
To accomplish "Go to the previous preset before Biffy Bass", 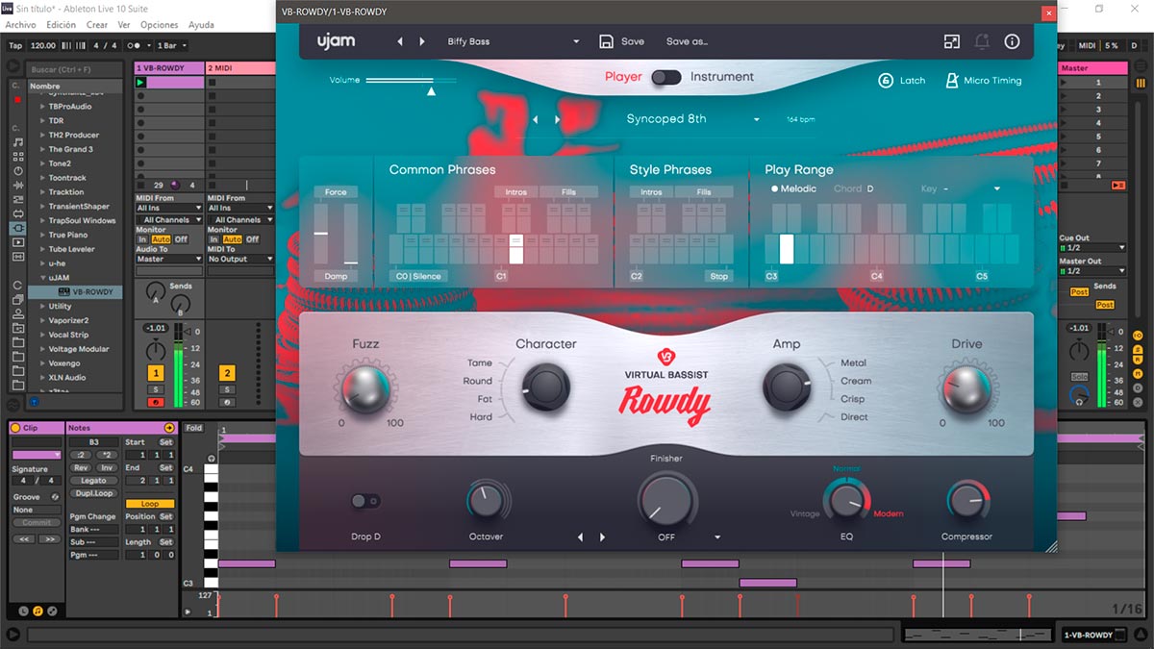I will [401, 41].
